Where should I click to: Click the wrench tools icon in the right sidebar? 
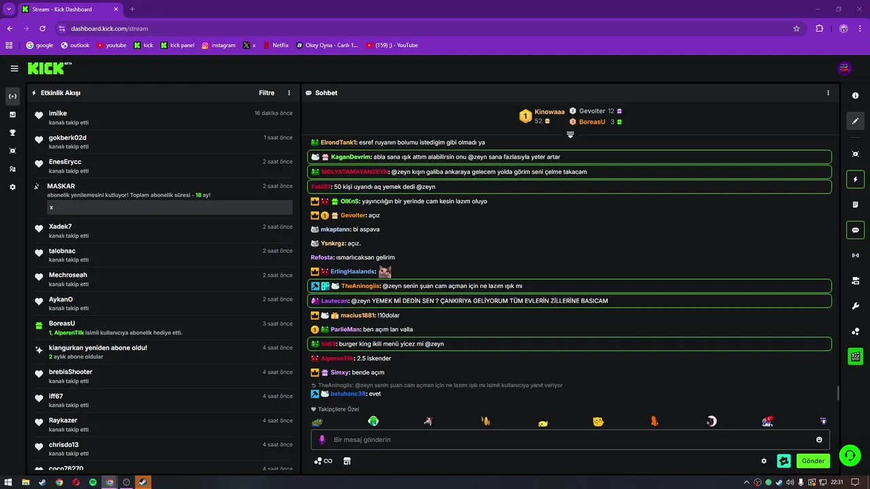(856, 306)
